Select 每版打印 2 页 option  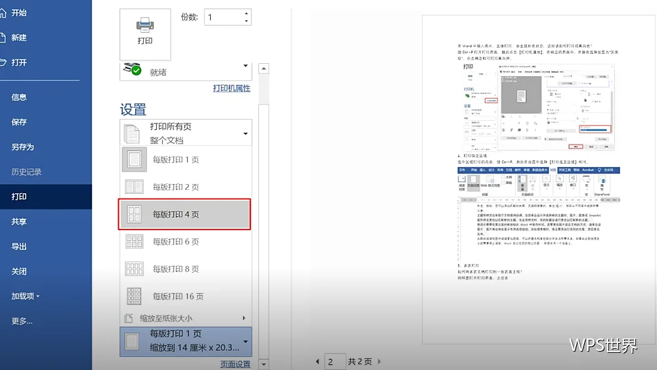186,187
